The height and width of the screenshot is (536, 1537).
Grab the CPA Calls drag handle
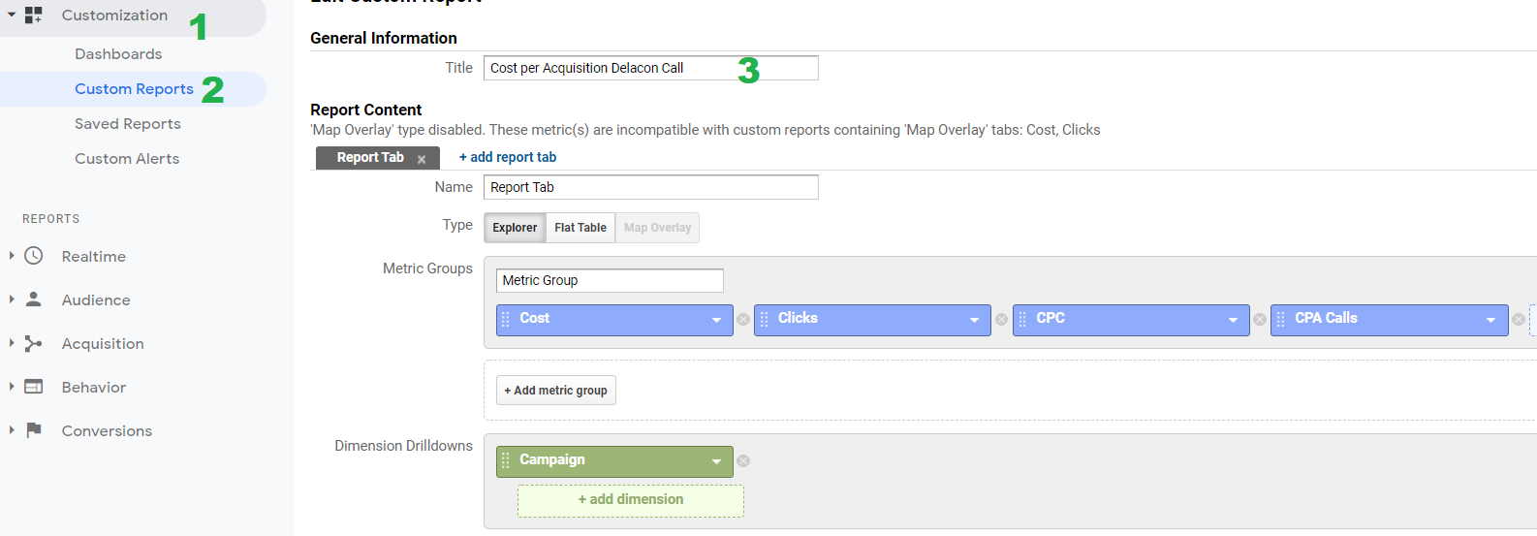coord(1280,319)
